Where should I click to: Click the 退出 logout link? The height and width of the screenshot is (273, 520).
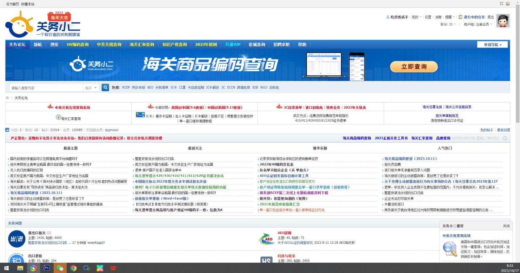coord(490,17)
